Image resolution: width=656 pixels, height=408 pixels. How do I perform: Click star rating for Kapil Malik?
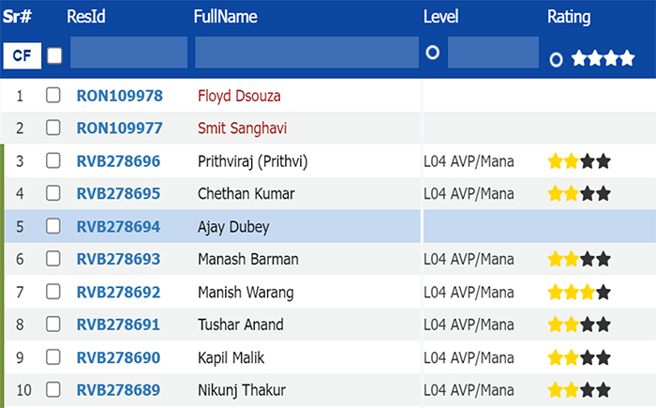point(579,357)
